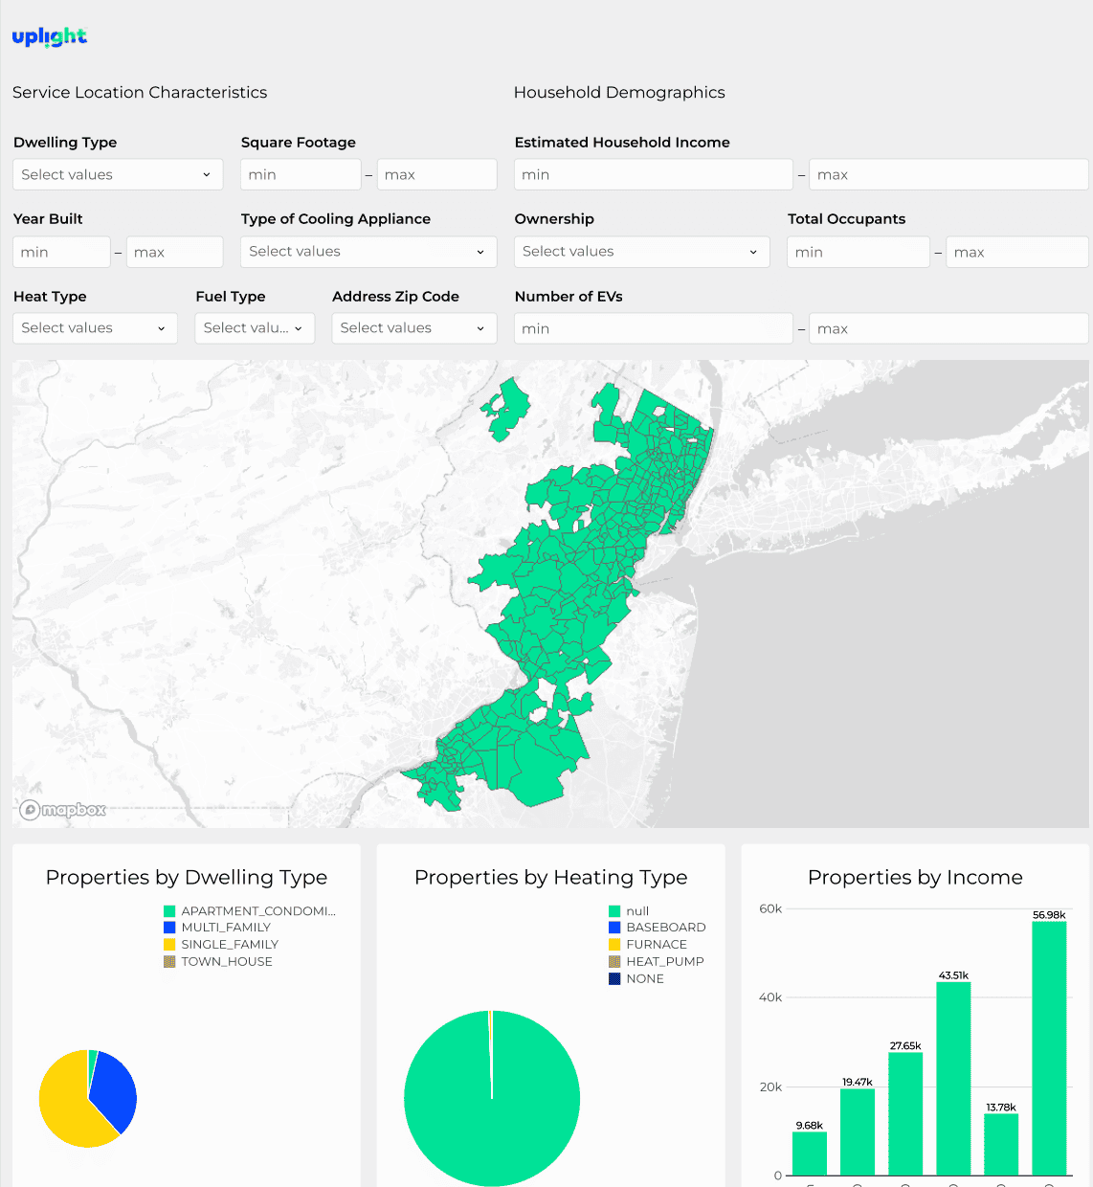Screen dimensions: 1093x1187
Task: Focus the Estimated Household Income max field
Action: (x=948, y=174)
